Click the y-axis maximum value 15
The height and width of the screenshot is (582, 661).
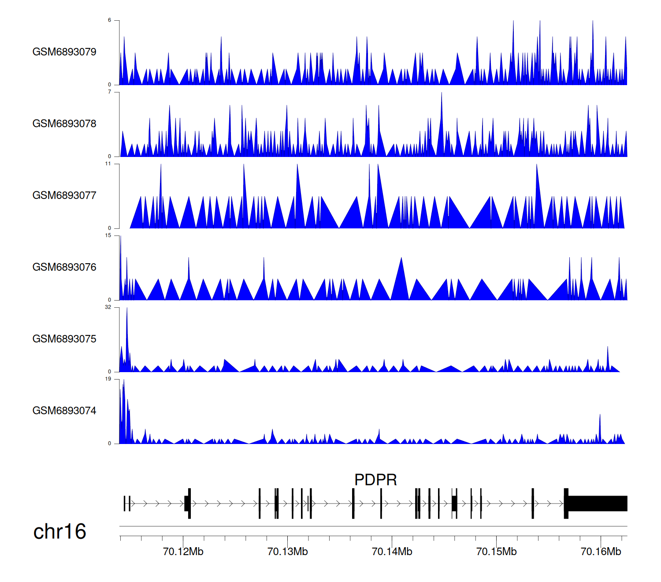[x=108, y=235]
